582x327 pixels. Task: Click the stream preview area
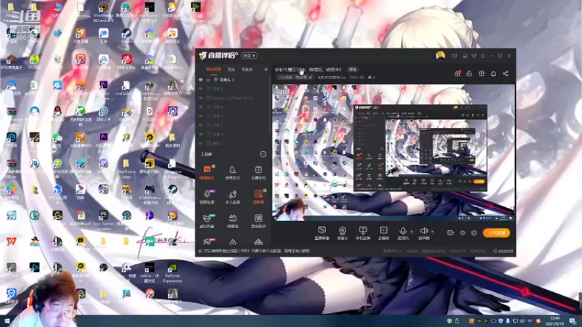(394, 151)
